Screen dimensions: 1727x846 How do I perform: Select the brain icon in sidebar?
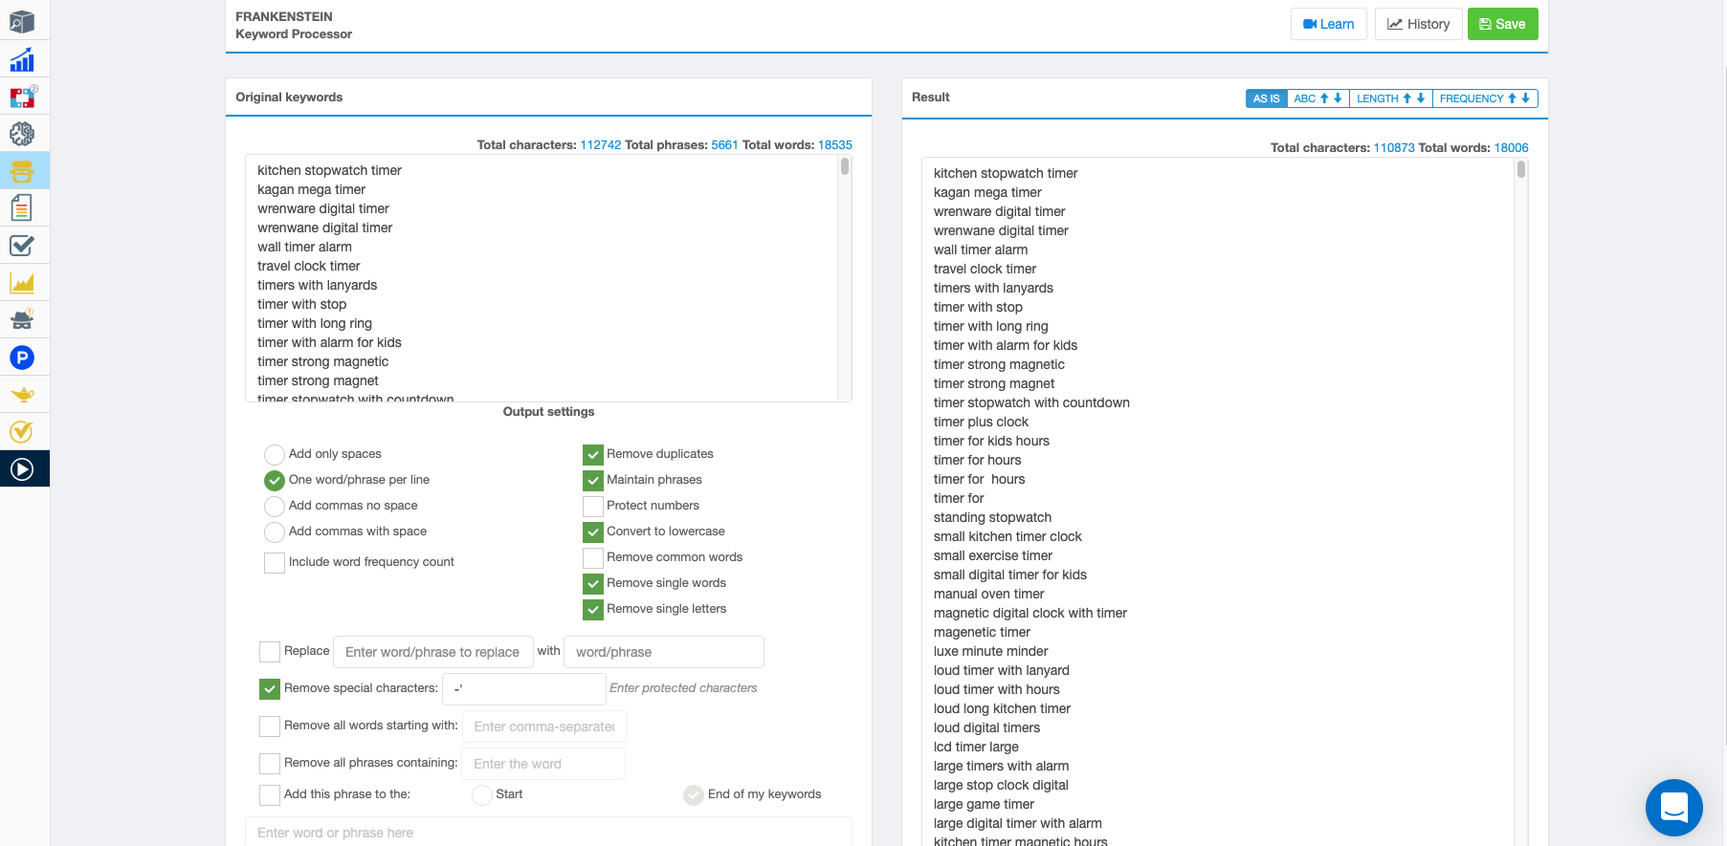(x=22, y=134)
